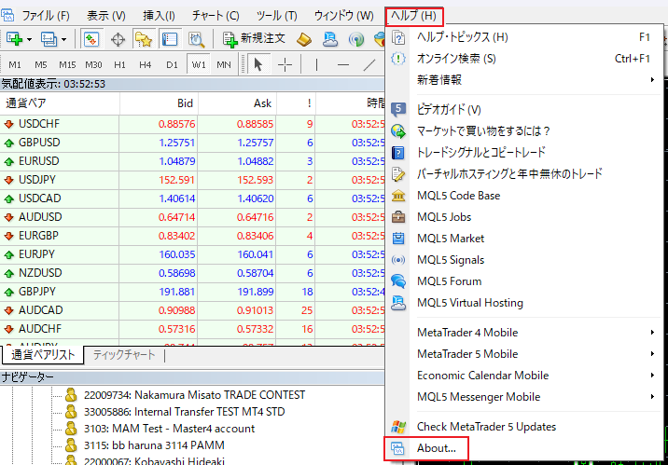
Task: Open the チャート (C) menu
Action: (x=216, y=16)
